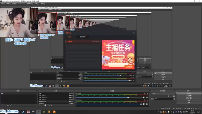
Task: Open the CS:GO icon on the bottom taskbar
Action: [x=49, y=112]
